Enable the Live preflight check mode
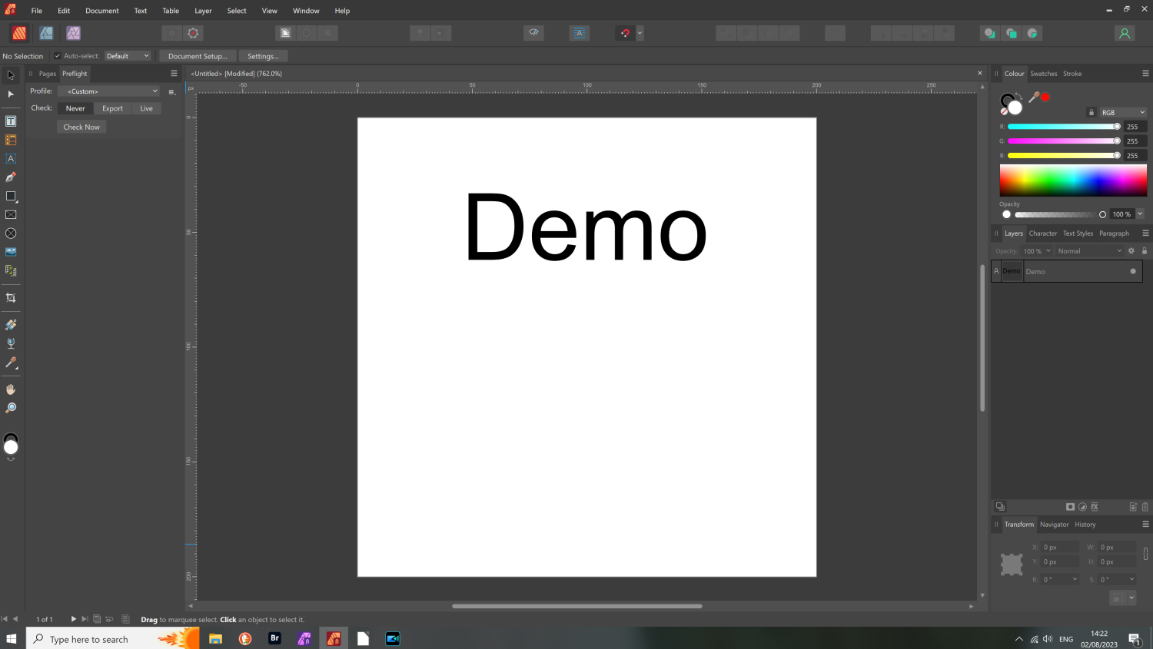1153x649 pixels. (146, 108)
